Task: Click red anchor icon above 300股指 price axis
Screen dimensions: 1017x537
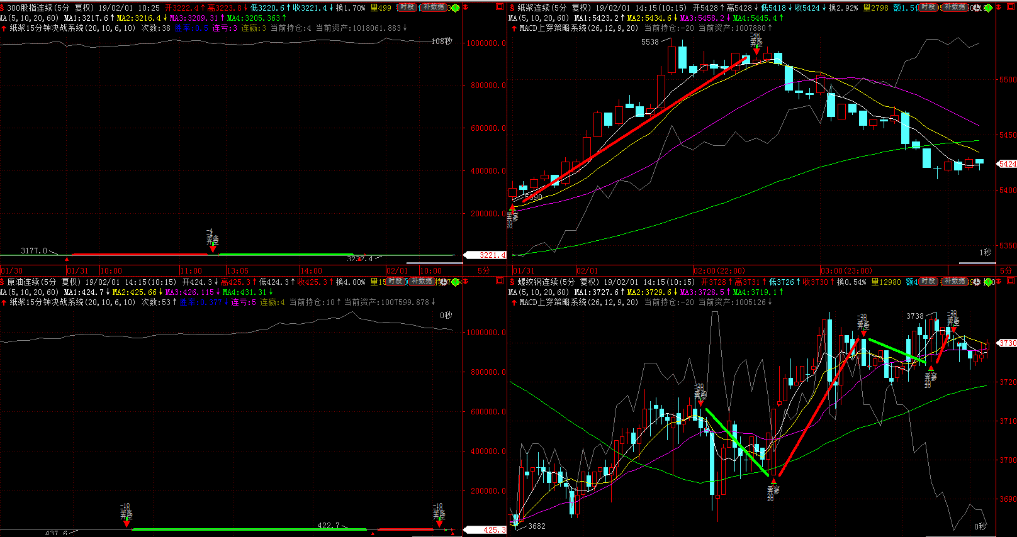Action: pos(466,7)
